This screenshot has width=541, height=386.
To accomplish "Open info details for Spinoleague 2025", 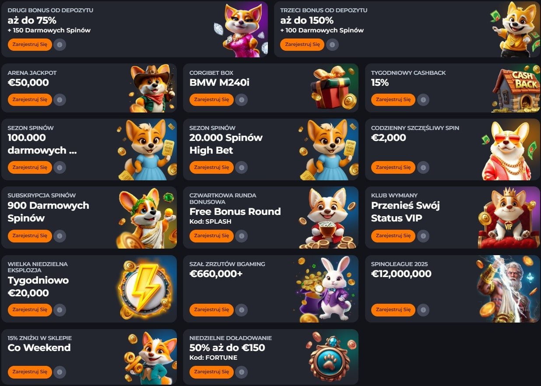I will click(422, 309).
